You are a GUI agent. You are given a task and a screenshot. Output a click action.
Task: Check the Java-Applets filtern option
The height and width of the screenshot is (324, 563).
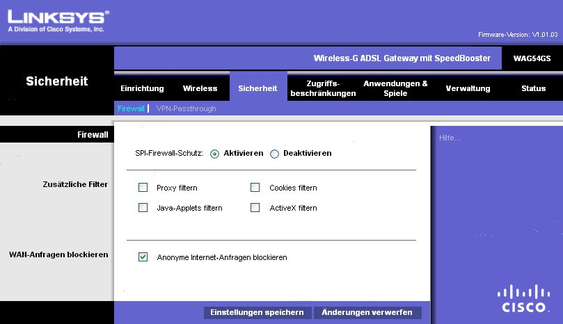pos(143,208)
